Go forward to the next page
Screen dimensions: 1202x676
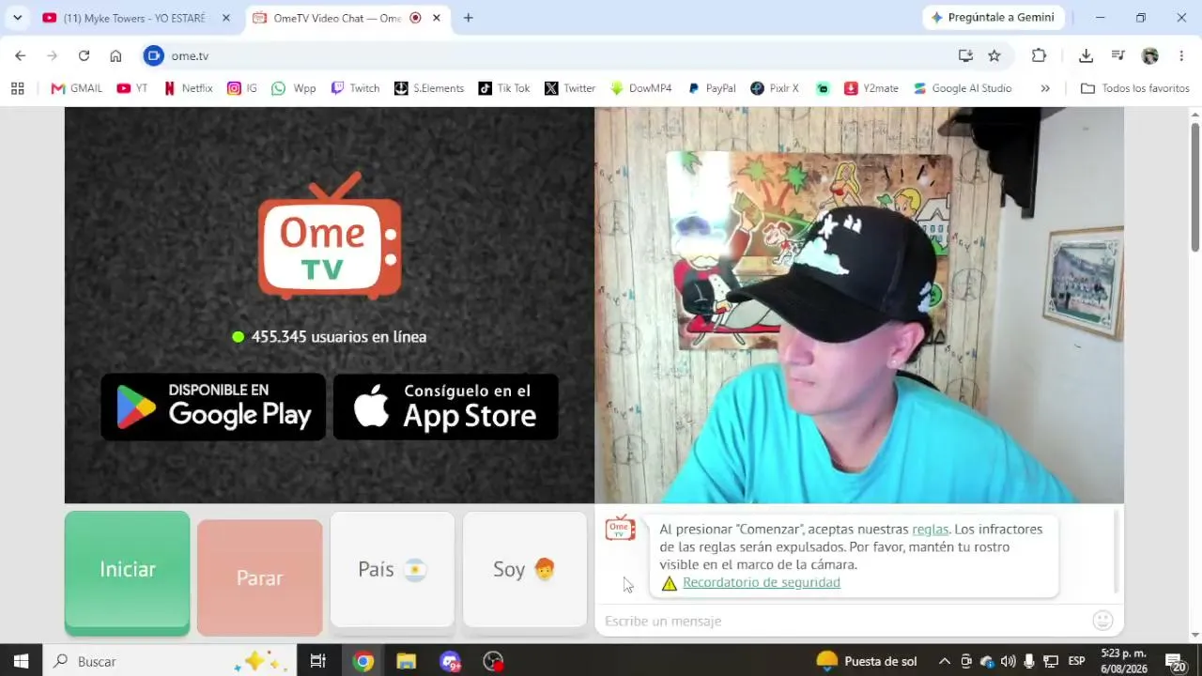point(53,56)
